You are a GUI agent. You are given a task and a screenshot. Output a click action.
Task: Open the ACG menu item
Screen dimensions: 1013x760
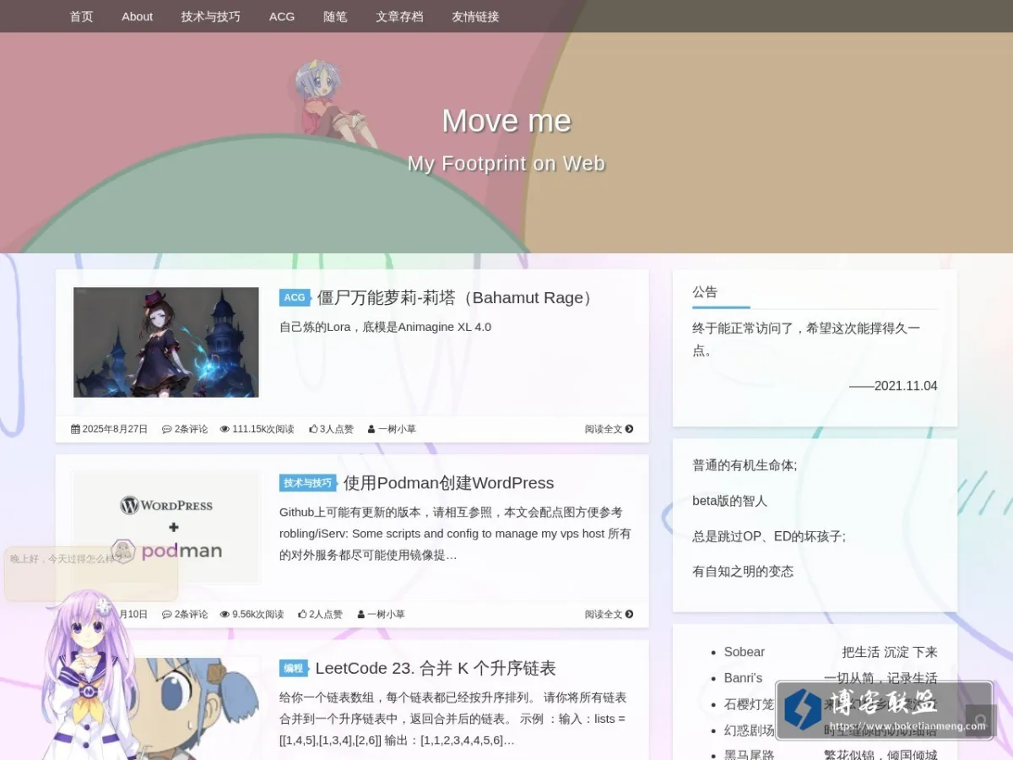(x=282, y=16)
